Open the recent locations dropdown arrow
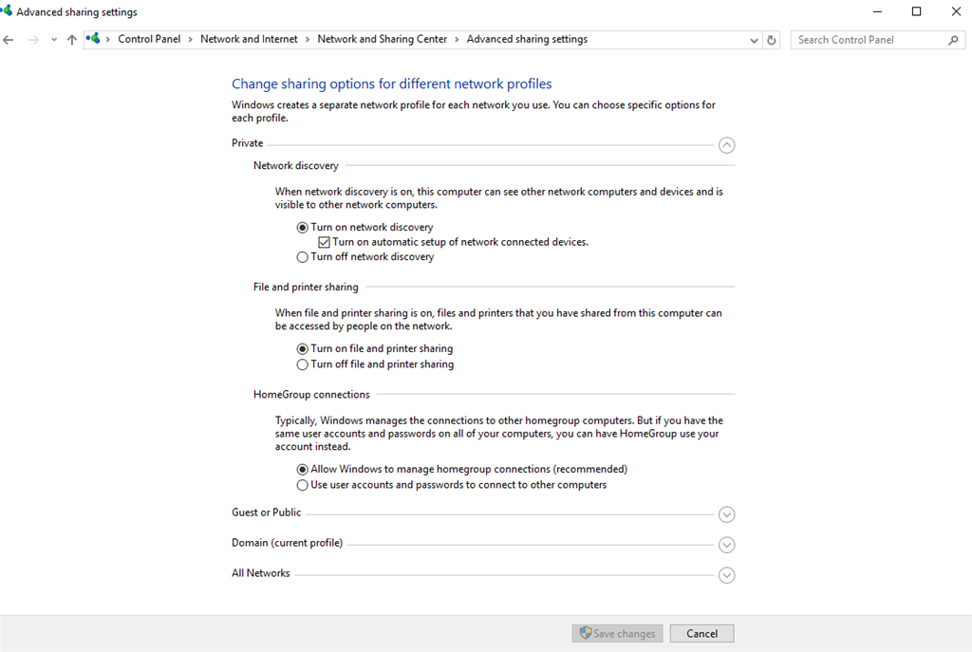972x652 pixels. pos(54,40)
